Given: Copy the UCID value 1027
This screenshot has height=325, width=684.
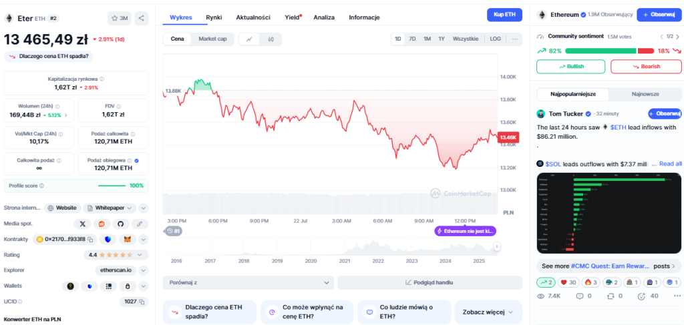Looking at the screenshot, I should (142, 302).
